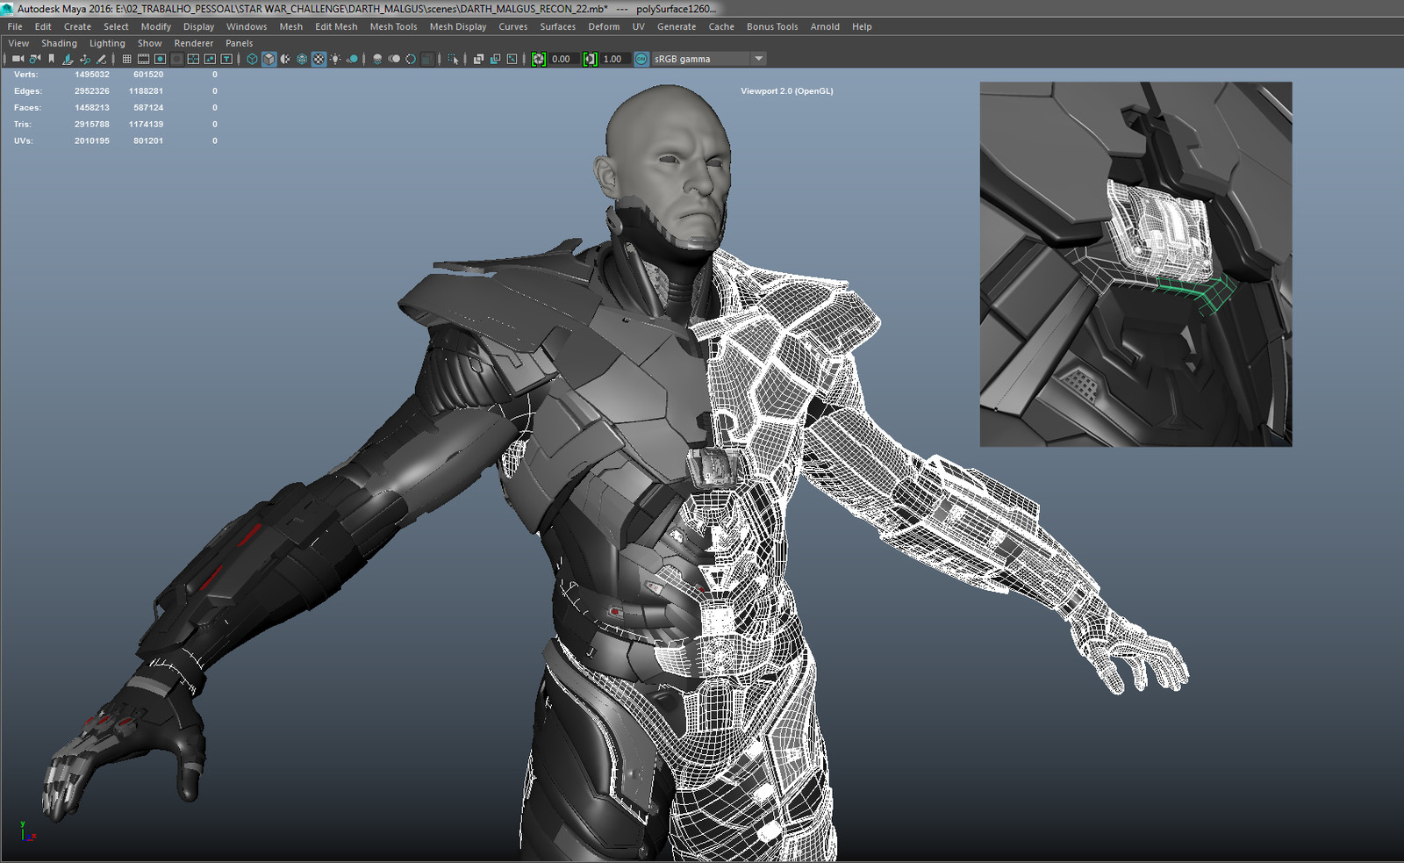Viewport: 1404px width, 863px height.
Task: Open the Windows menu
Action: [x=247, y=26]
